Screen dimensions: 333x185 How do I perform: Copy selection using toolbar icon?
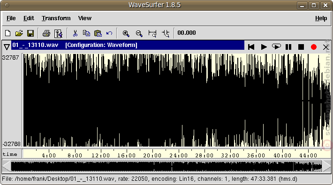pyautogui.click(x=86, y=33)
